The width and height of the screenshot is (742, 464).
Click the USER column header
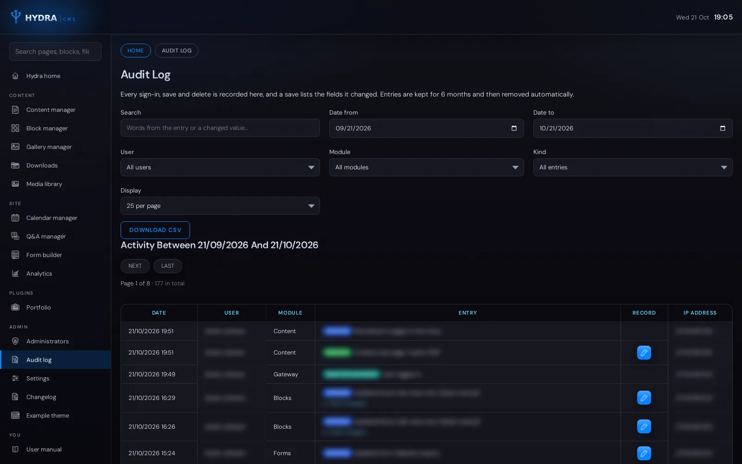pos(232,313)
